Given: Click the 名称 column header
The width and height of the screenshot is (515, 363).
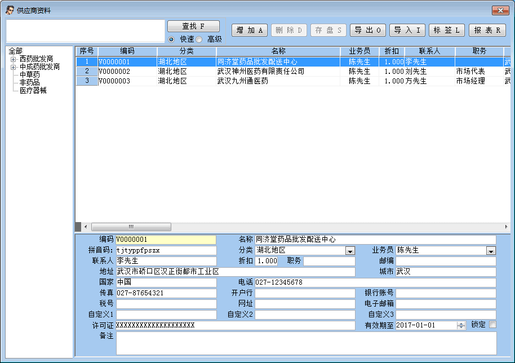Looking at the screenshot, I should tap(278, 51).
